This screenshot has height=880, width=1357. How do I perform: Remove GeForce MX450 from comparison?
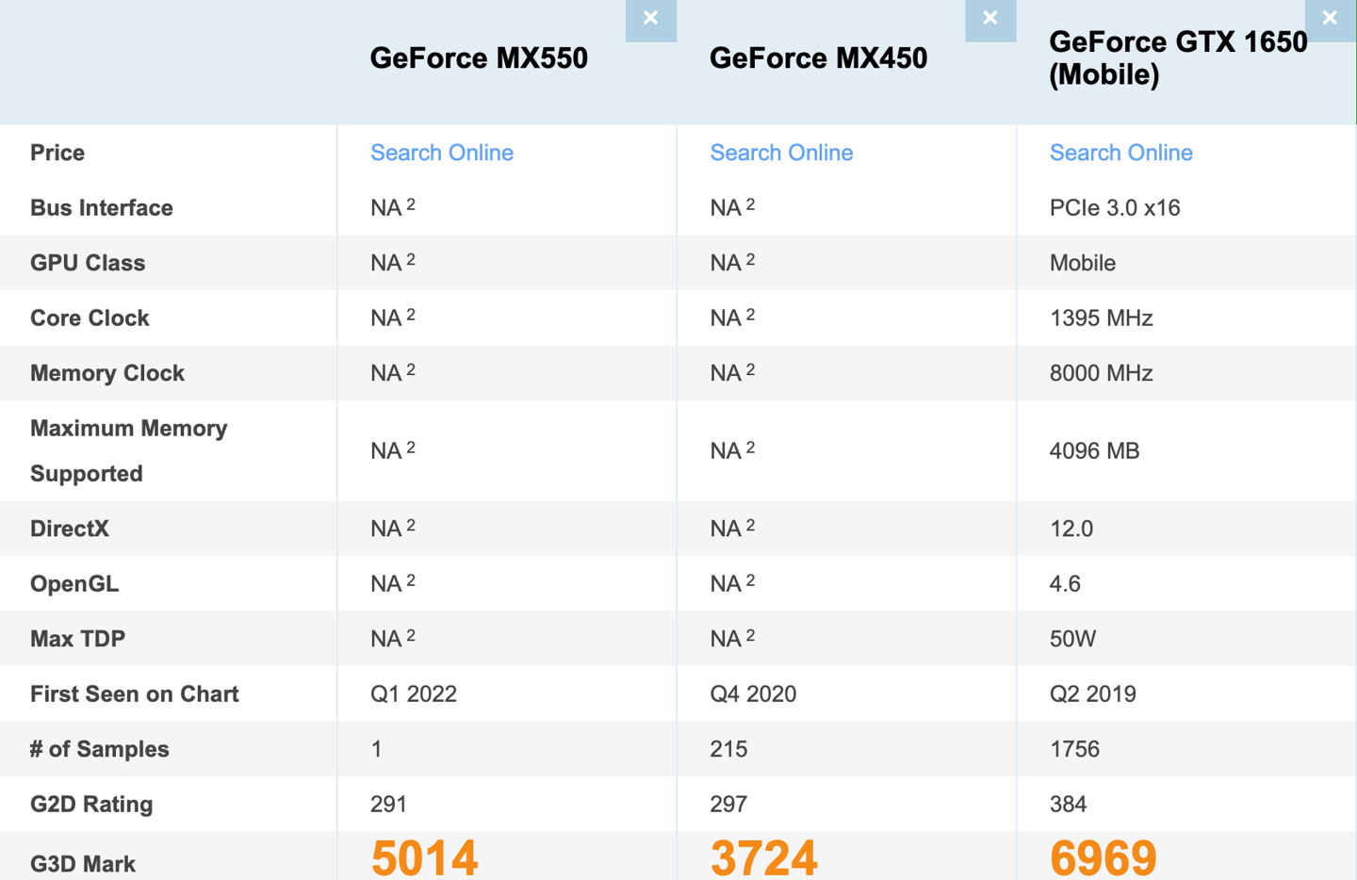click(990, 17)
